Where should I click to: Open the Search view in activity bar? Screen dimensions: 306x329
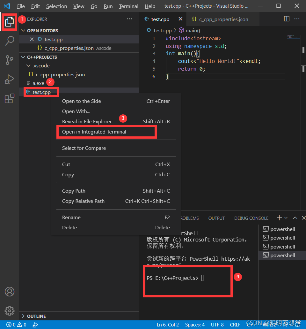tap(10, 41)
